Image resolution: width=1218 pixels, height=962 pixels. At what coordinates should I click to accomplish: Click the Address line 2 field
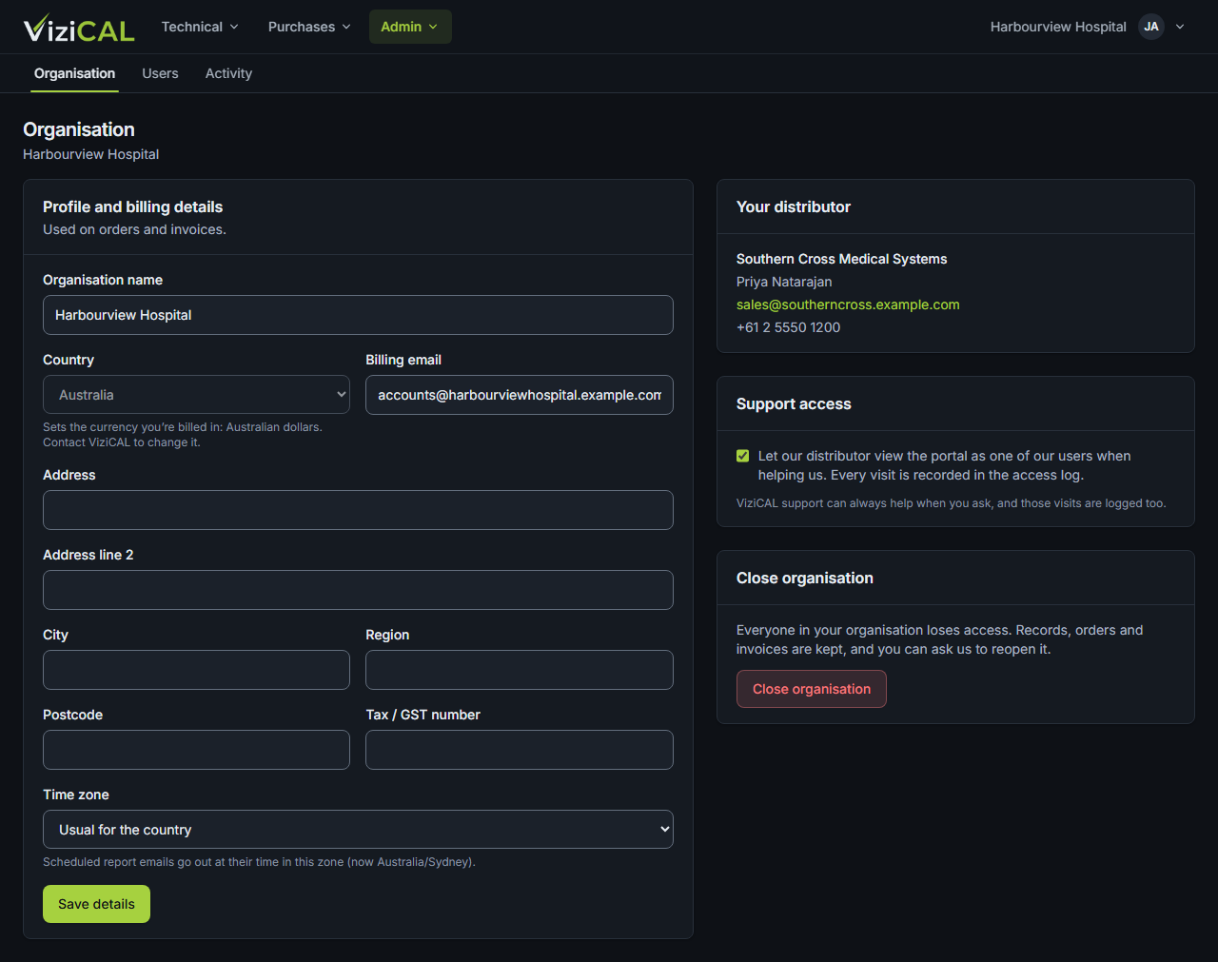358,590
